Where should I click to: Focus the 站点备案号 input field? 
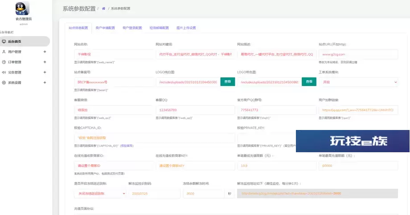click(114, 82)
